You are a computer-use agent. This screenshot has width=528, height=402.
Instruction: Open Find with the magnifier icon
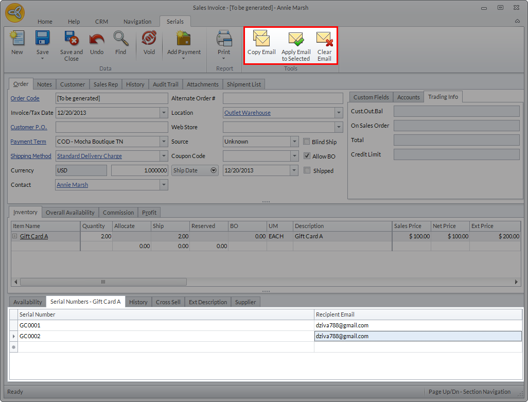pos(120,39)
